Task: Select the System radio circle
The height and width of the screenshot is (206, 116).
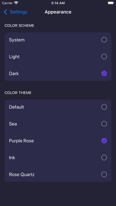Action: [x=104, y=40]
